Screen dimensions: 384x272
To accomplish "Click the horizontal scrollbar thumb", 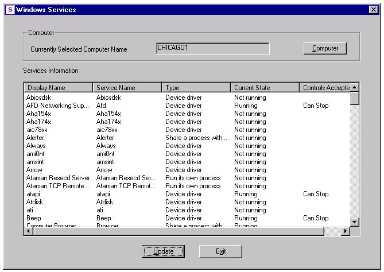I will [x=179, y=231].
